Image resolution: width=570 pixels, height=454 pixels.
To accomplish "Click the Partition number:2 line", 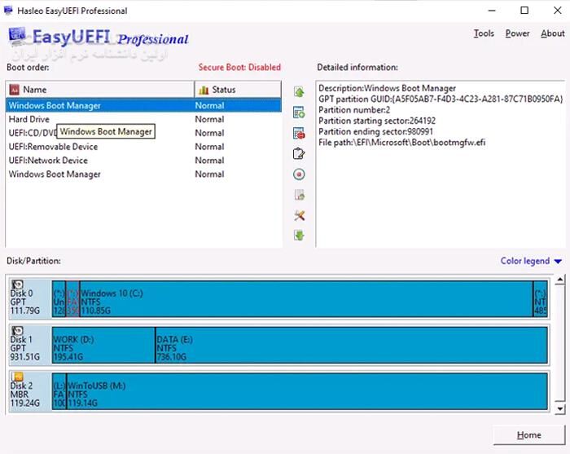I will tap(354, 110).
